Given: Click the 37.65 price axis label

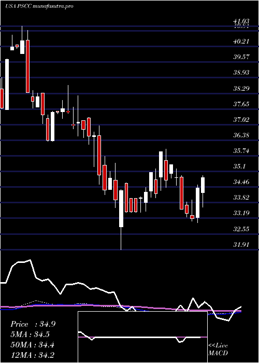Looking at the screenshot, I should (241, 104).
